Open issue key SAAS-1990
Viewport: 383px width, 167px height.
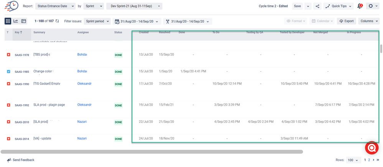click(x=22, y=84)
